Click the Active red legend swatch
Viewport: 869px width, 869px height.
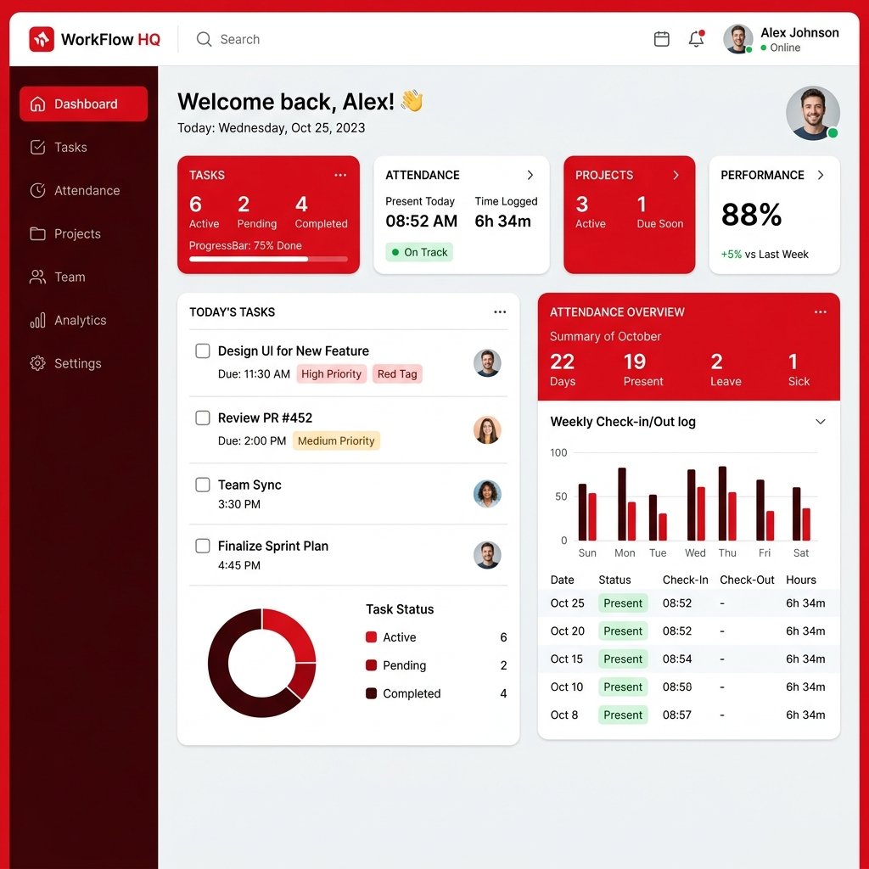click(372, 636)
